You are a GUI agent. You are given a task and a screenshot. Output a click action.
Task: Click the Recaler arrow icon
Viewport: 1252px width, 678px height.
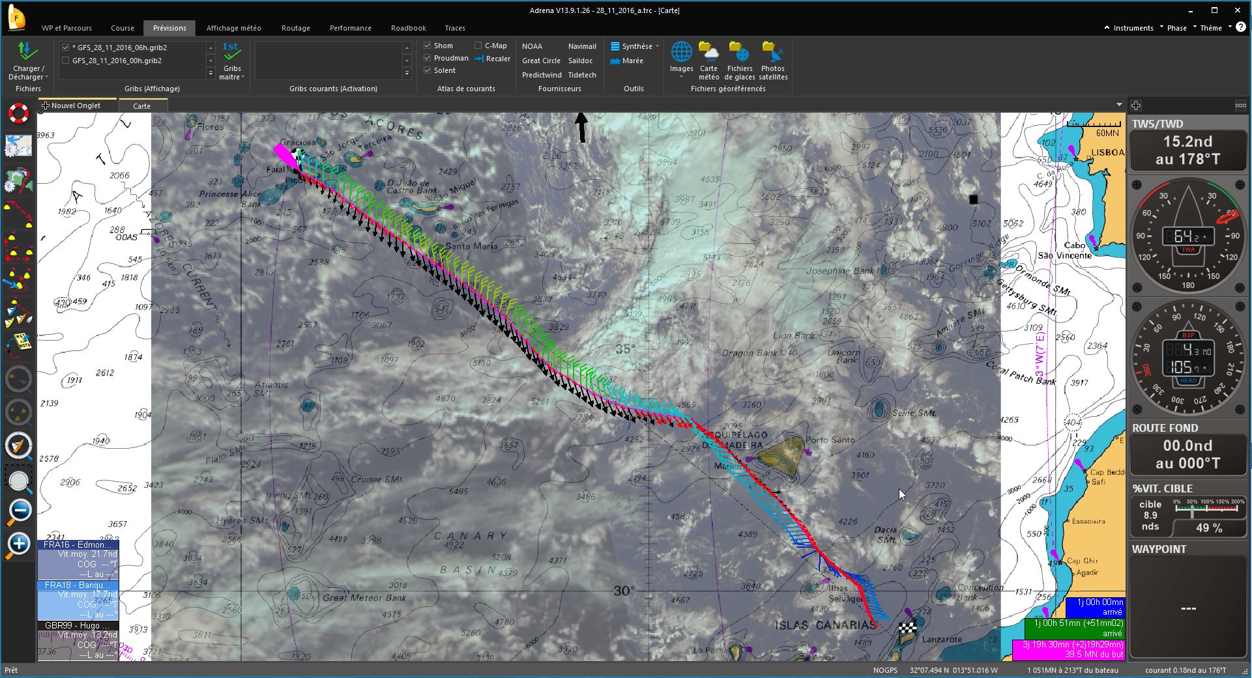(x=479, y=59)
